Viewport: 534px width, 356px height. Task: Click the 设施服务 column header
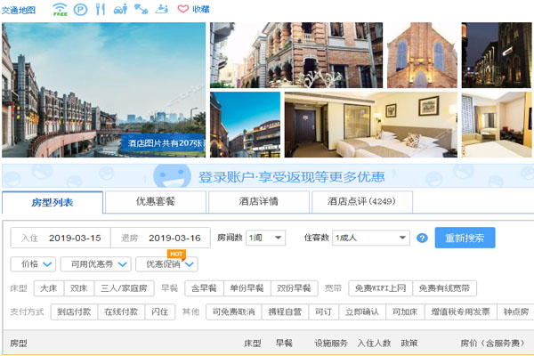(331, 343)
